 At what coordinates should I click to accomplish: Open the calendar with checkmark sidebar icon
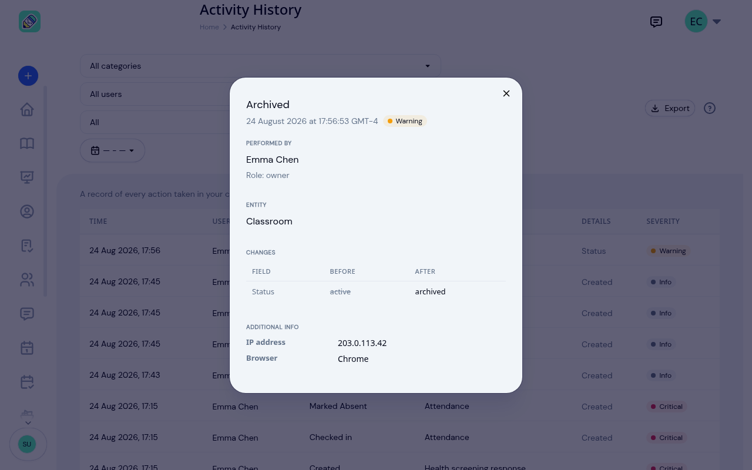pyautogui.click(x=27, y=382)
